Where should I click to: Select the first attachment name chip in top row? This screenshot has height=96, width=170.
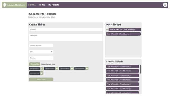(x=35, y=69)
